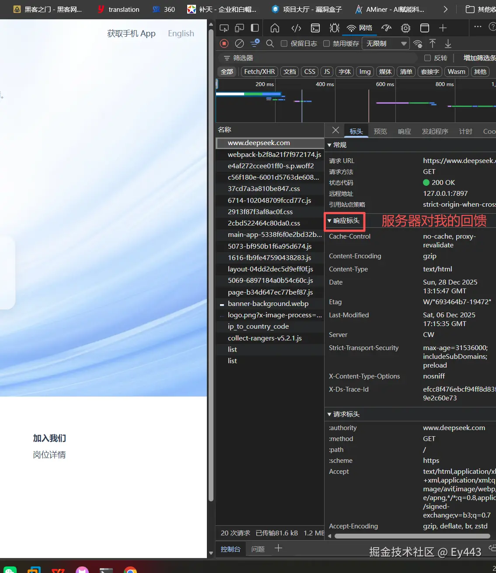
Task: Open the DevTools Welcome home panel
Action: pyautogui.click(x=275, y=28)
